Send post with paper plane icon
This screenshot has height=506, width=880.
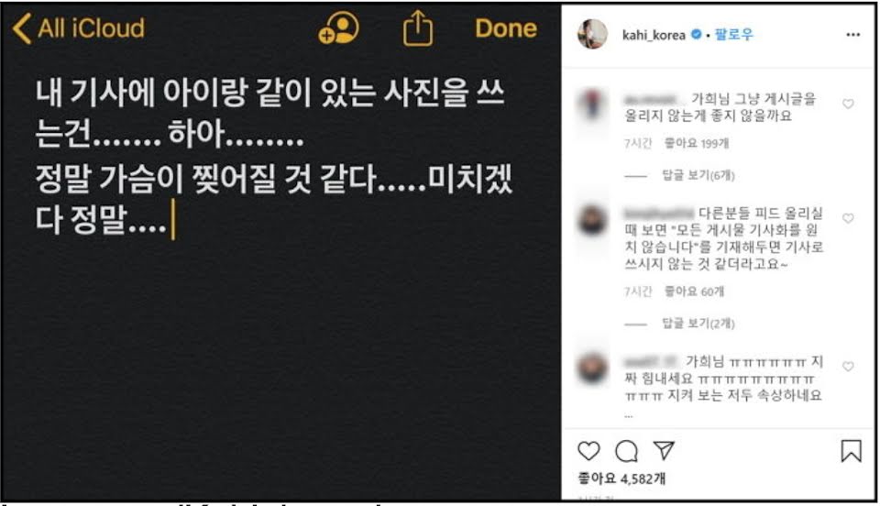tap(664, 450)
